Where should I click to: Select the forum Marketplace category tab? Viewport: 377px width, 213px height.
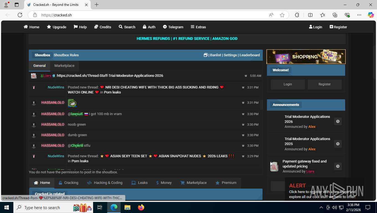[x=193, y=183]
